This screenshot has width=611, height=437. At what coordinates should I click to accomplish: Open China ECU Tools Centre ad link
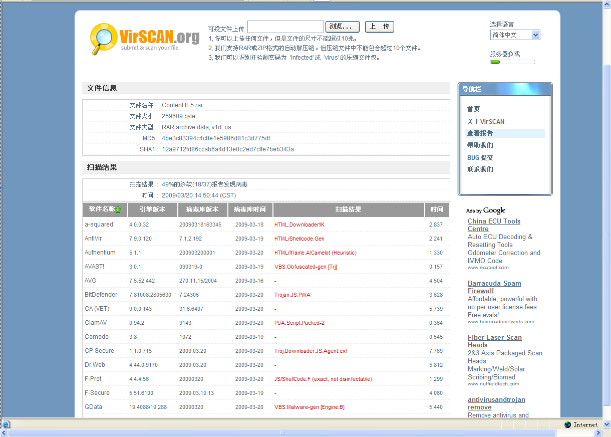[494, 225]
